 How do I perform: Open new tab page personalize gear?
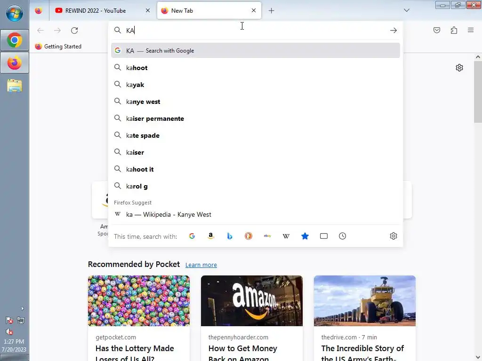459,68
